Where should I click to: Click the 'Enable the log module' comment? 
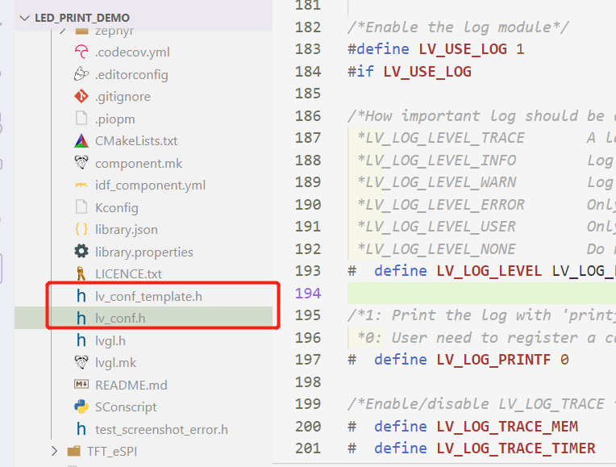point(459,27)
